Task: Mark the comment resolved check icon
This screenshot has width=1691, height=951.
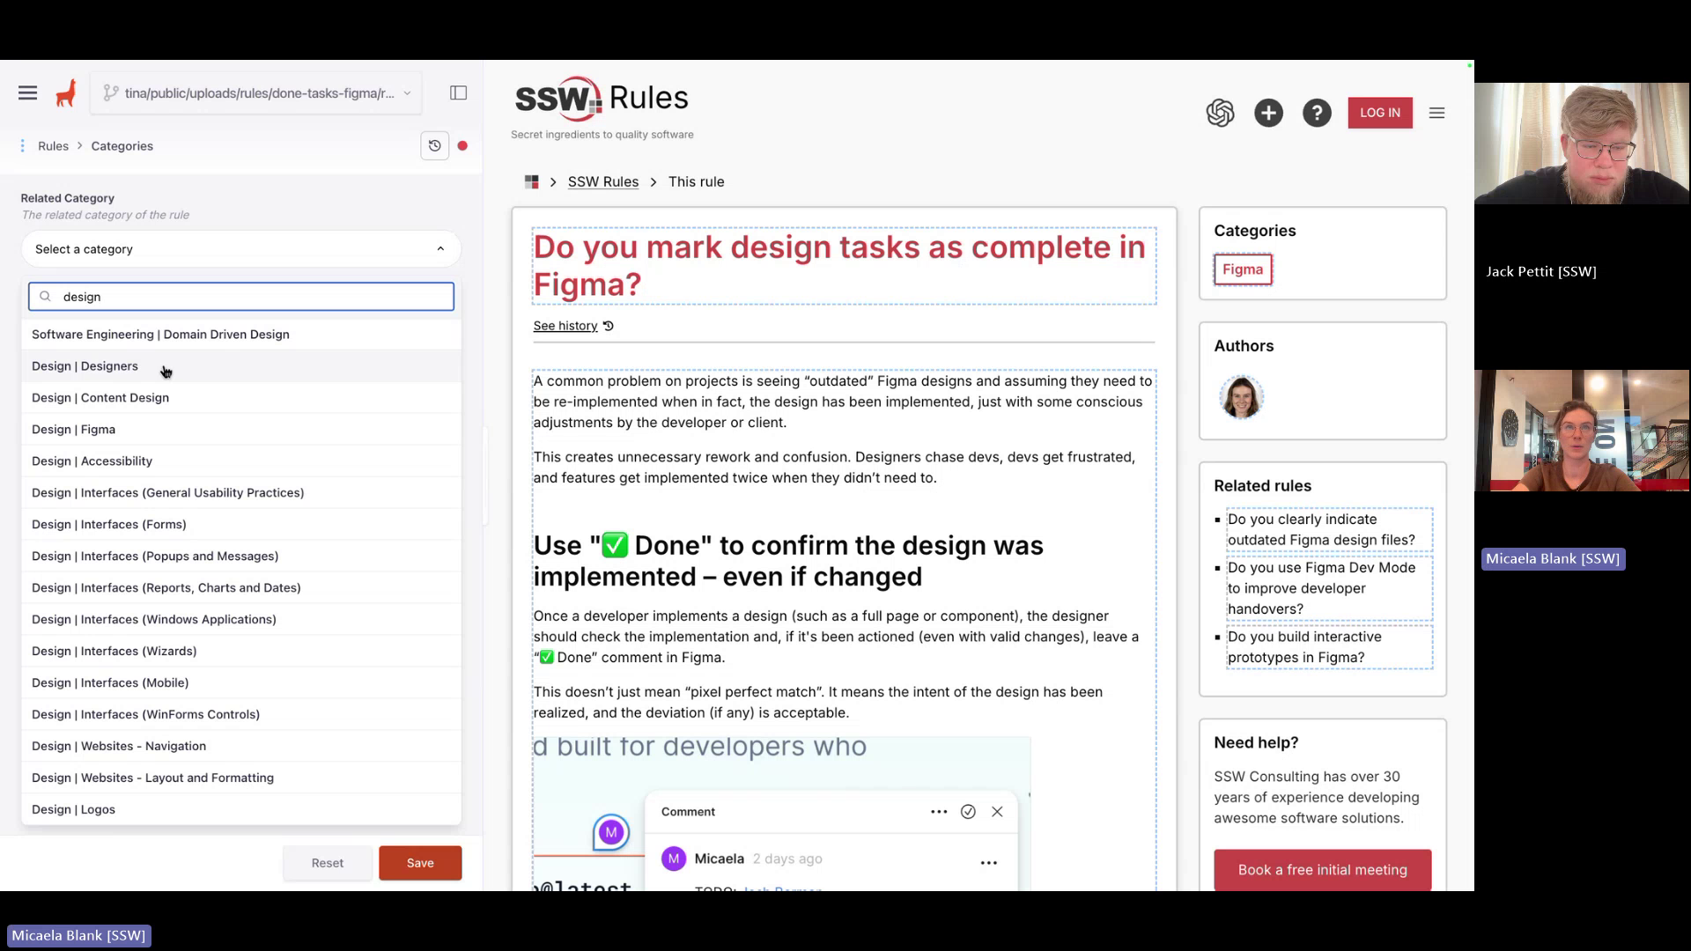Action: (x=968, y=812)
